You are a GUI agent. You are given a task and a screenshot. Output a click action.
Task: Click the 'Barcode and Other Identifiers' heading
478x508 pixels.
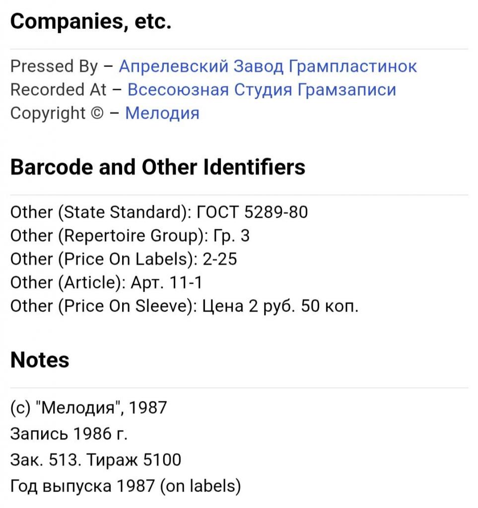157,168
